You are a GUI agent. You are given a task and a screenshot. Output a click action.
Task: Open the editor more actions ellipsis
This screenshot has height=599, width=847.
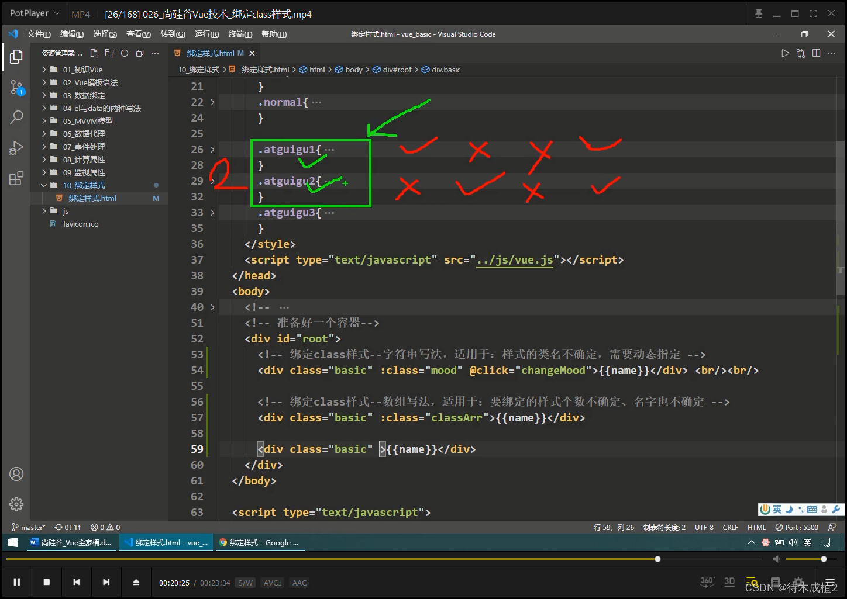pyautogui.click(x=831, y=53)
